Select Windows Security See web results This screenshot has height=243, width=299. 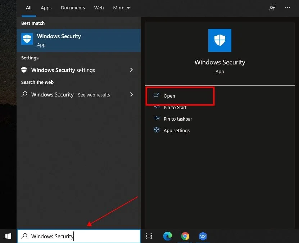(78, 94)
